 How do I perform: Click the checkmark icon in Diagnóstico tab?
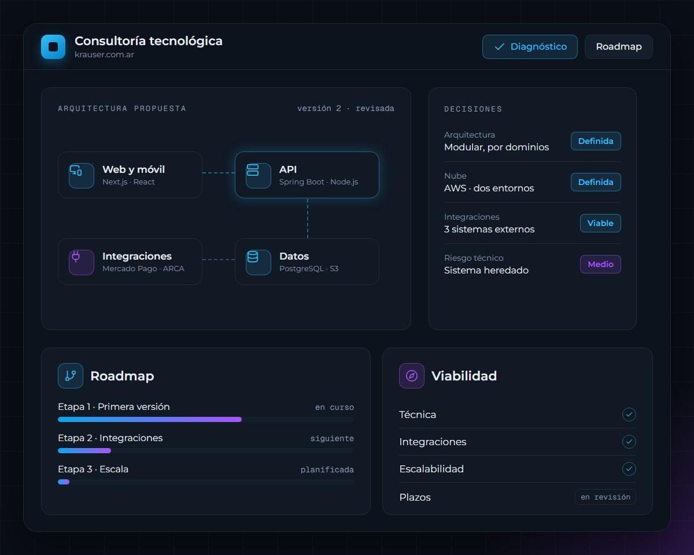pyautogui.click(x=500, y=47)
